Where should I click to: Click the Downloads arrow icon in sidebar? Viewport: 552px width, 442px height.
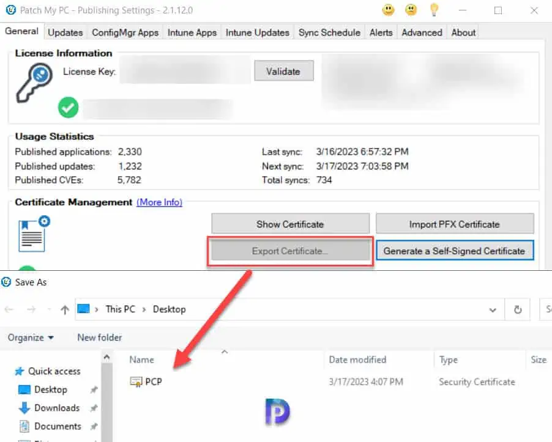[24, 408]
